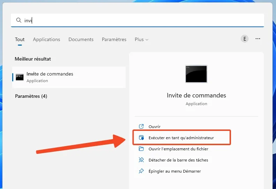Click the unpin icon for taskbar

point(141,160)
